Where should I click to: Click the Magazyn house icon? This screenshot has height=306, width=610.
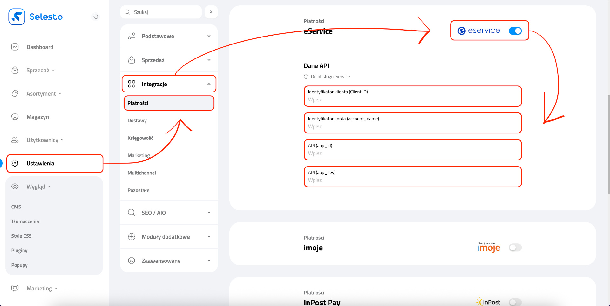pos(15,117)
